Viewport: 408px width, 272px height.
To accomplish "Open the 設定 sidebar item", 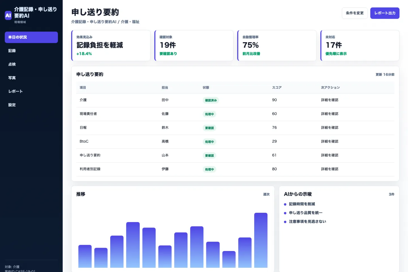I will coord(31,105).
